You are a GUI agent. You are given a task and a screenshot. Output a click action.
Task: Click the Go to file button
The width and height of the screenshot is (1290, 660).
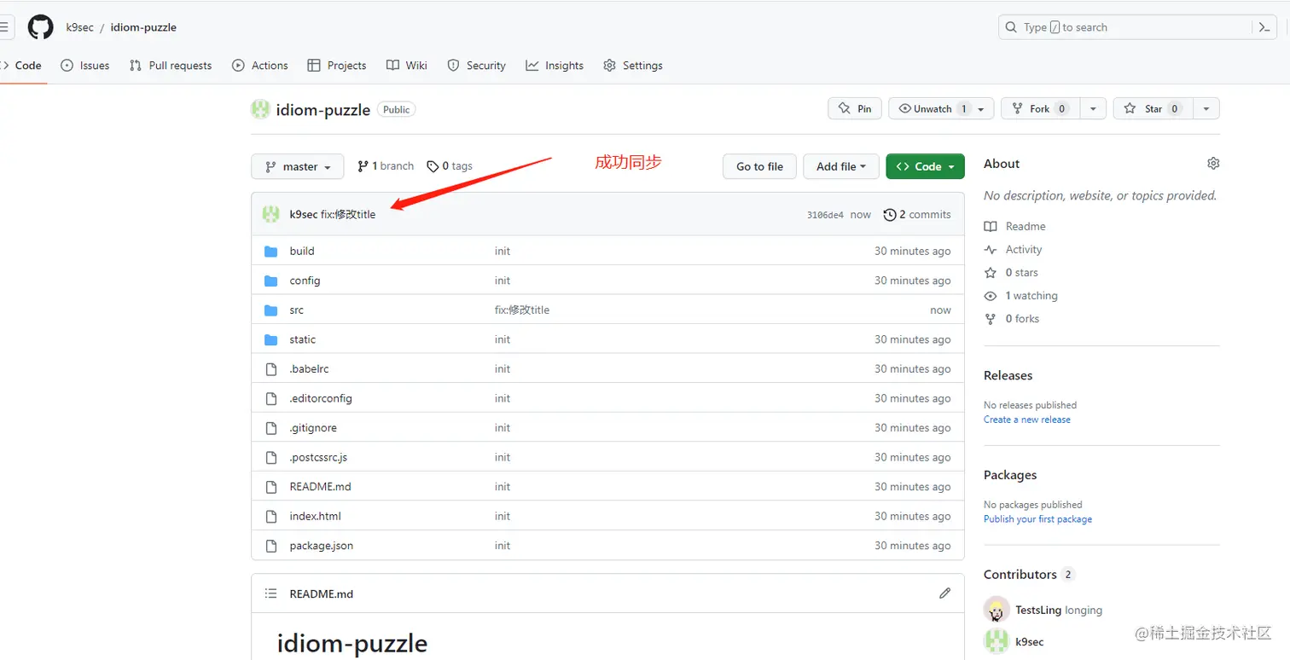click(759, 166)
